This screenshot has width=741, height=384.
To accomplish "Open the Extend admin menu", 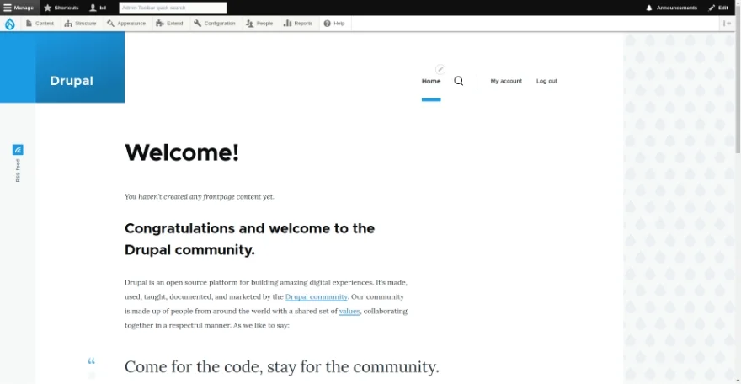I will pyautogui.click(x=169, y=23).
